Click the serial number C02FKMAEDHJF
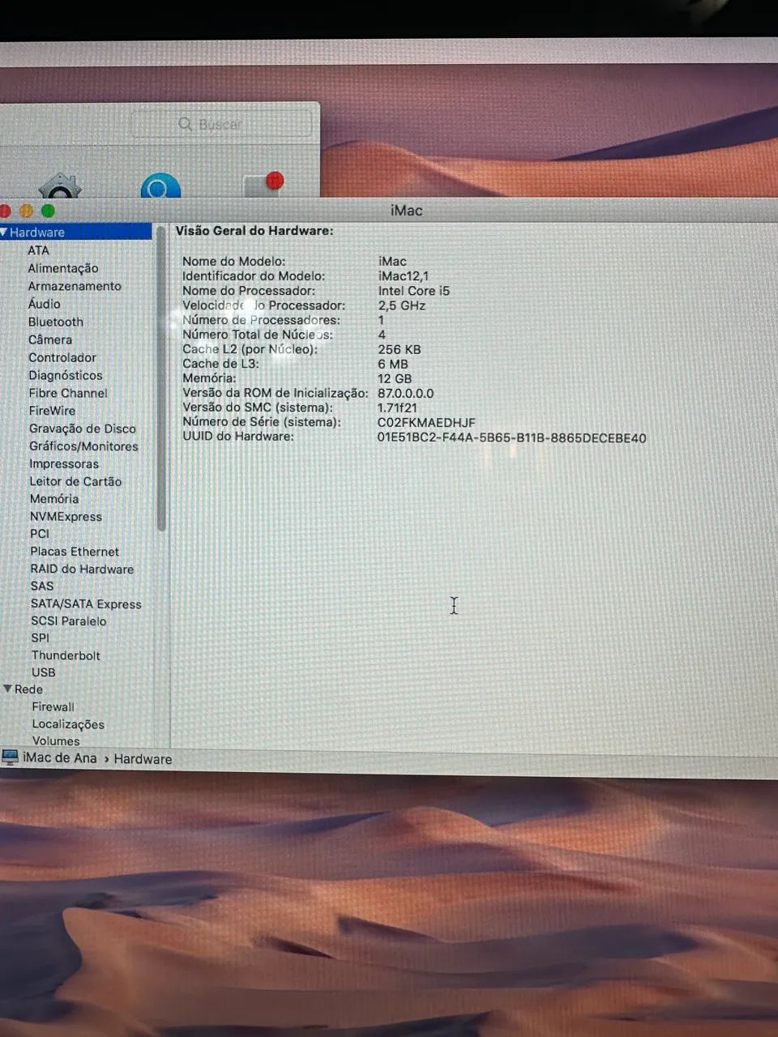This screenshot has width=778, height=1037. click(x=426, y=423)
